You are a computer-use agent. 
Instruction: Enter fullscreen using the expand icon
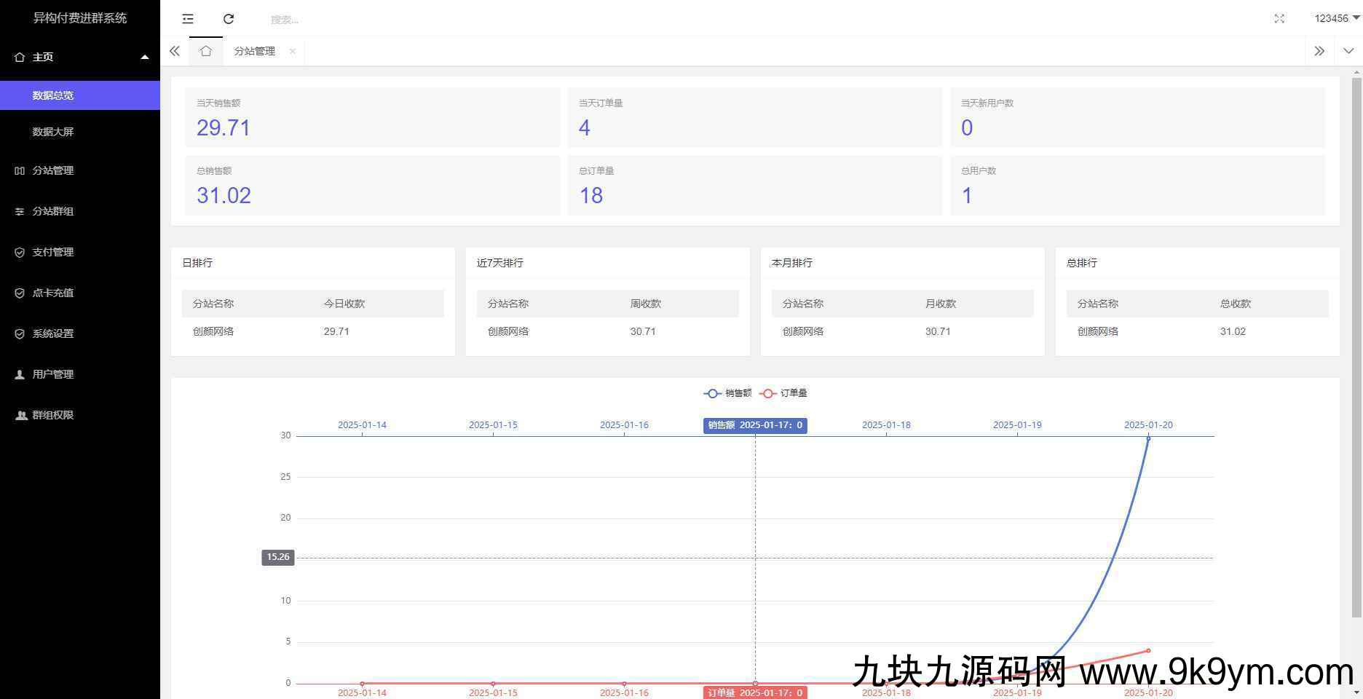(1279, 19)
